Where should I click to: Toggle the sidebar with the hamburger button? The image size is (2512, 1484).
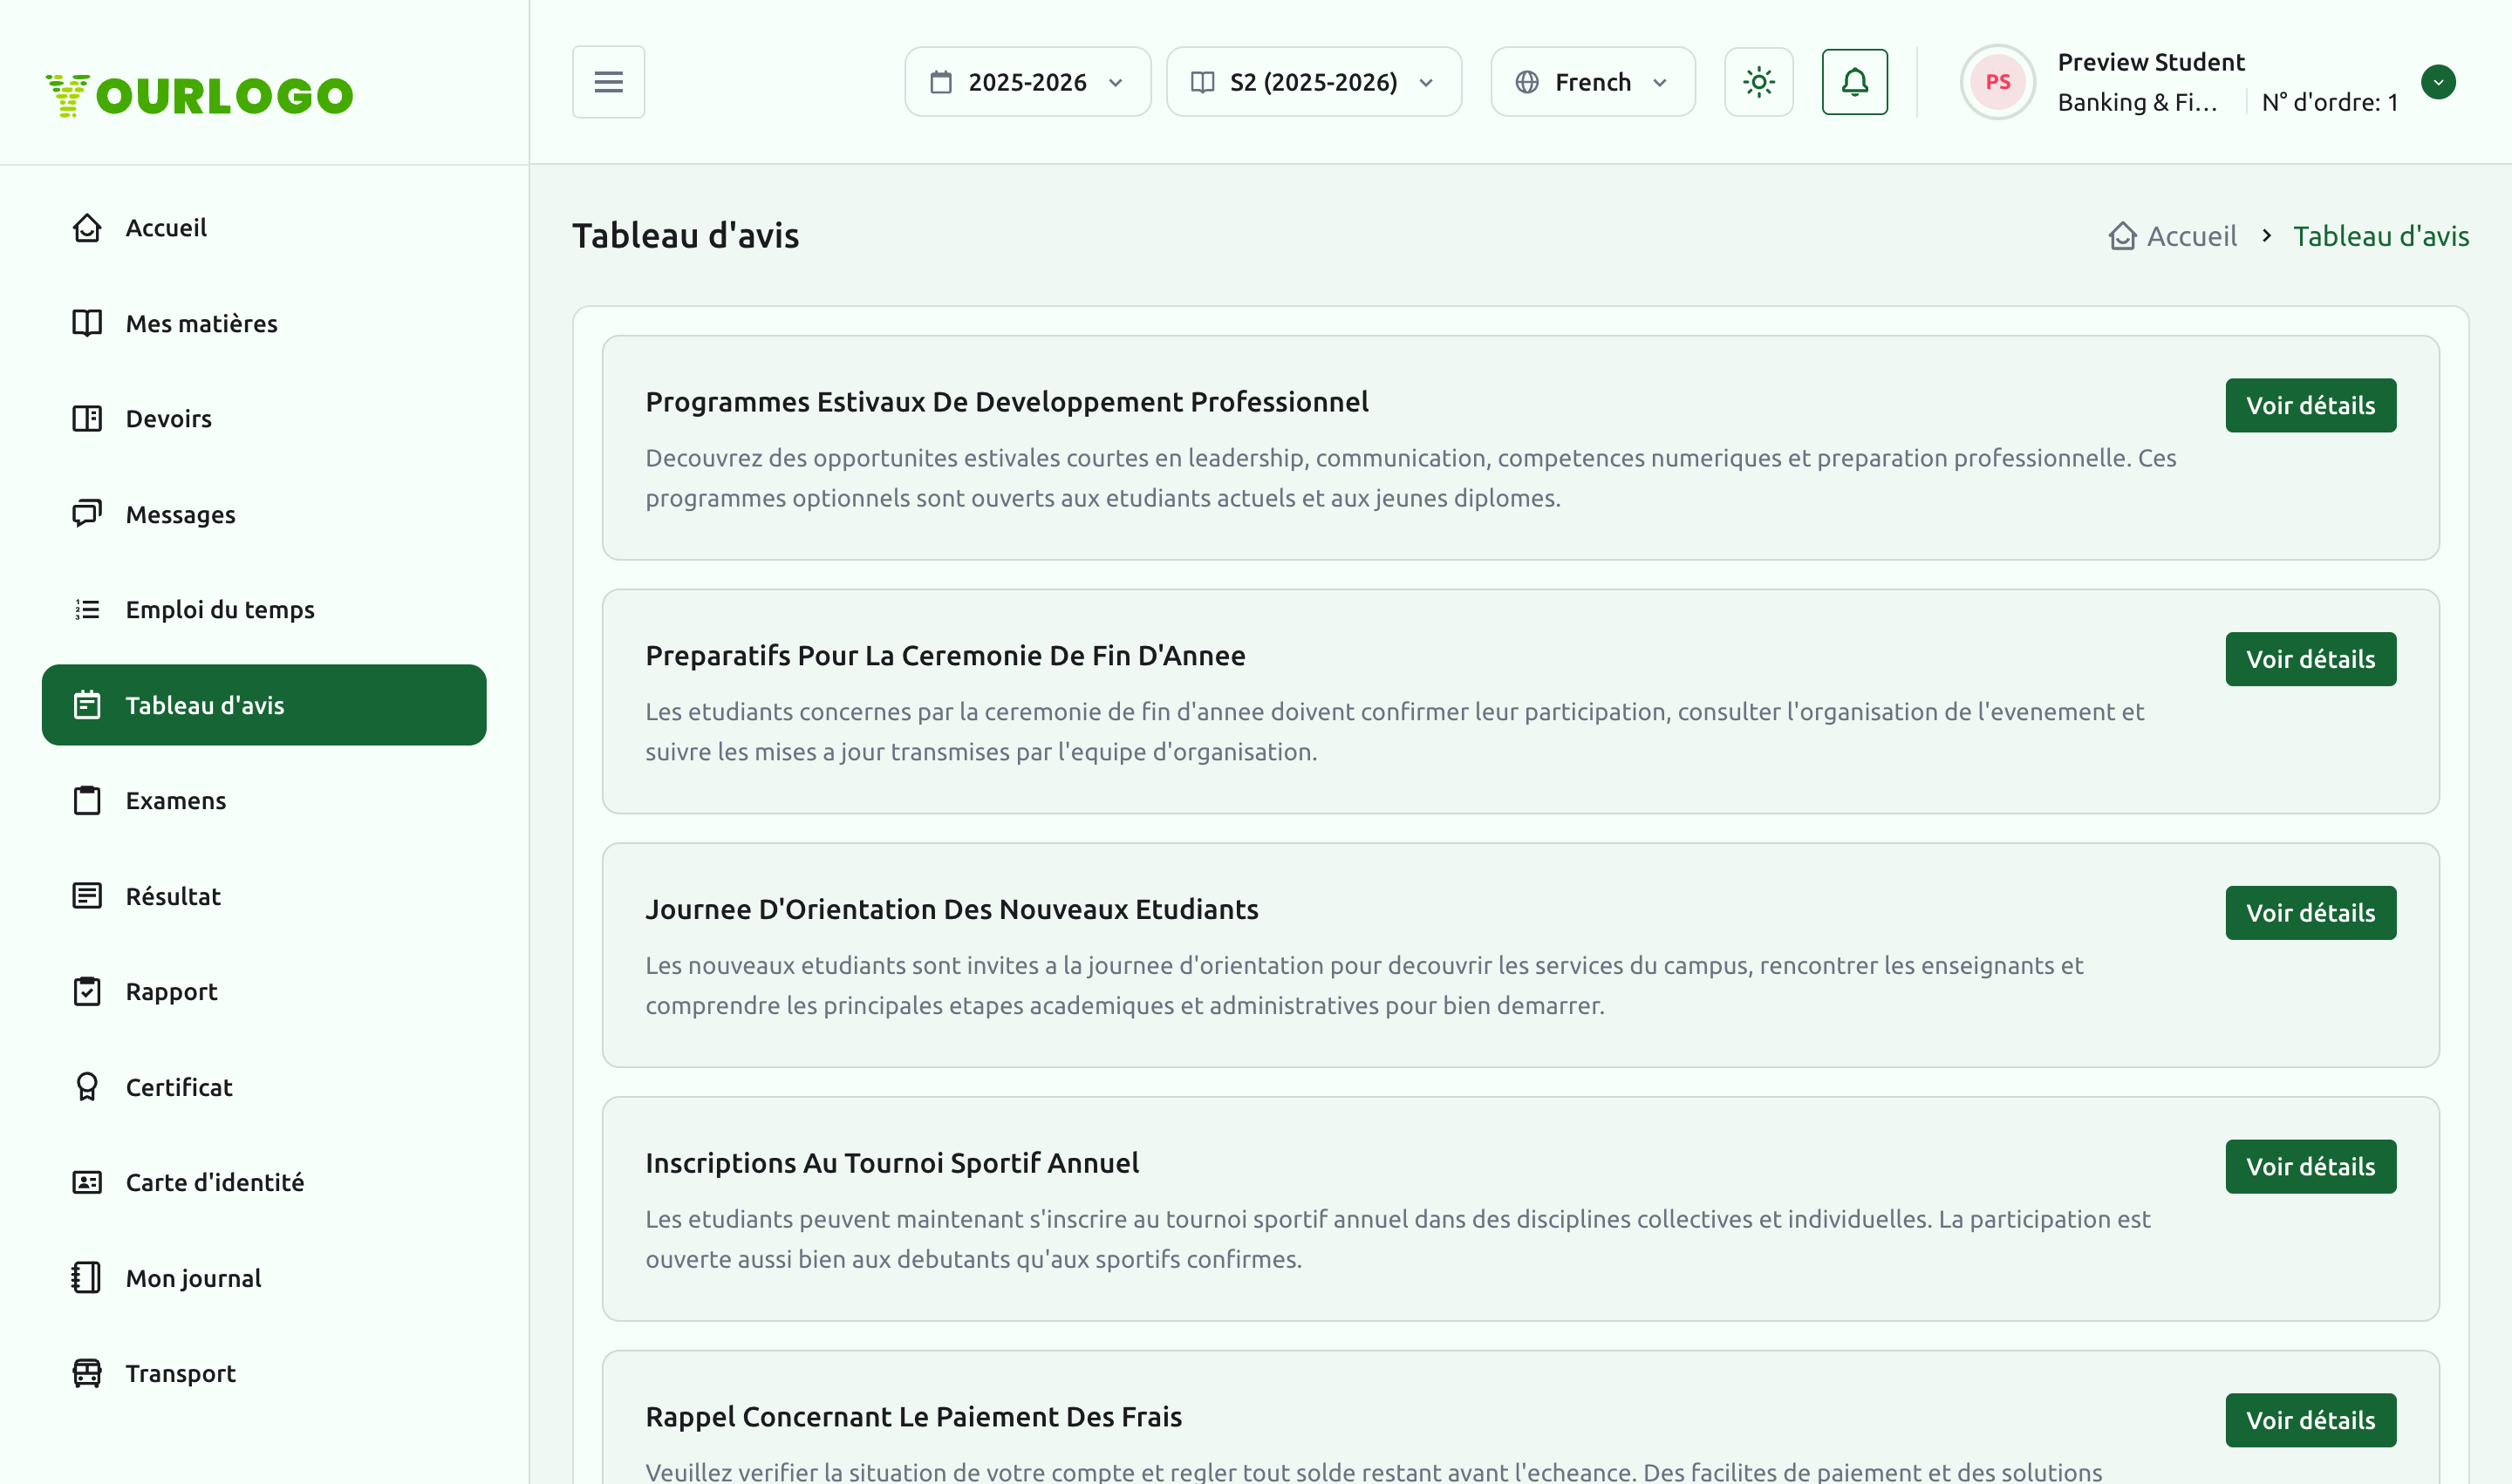[x=608, y=82]
